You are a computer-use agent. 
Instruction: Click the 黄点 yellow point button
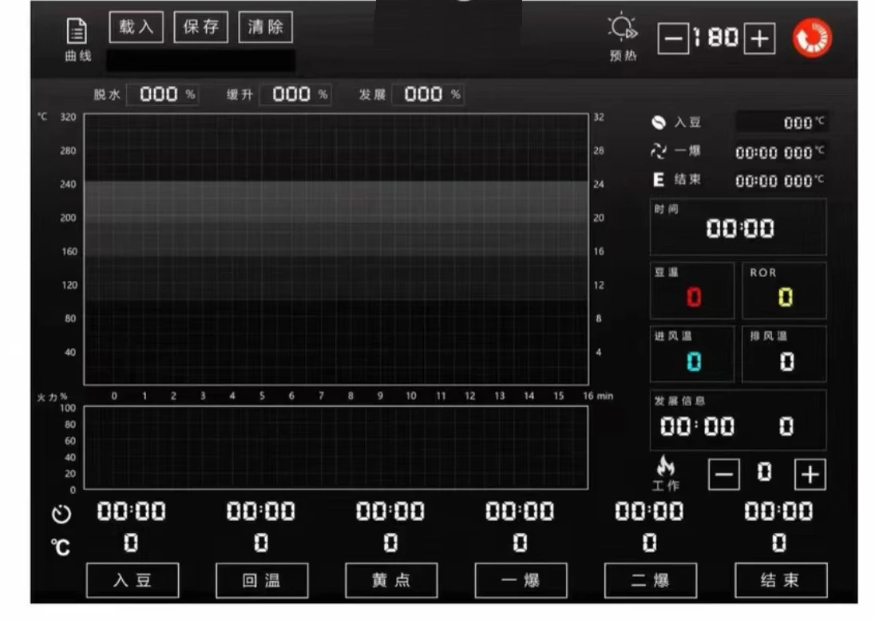coord(391,580)
